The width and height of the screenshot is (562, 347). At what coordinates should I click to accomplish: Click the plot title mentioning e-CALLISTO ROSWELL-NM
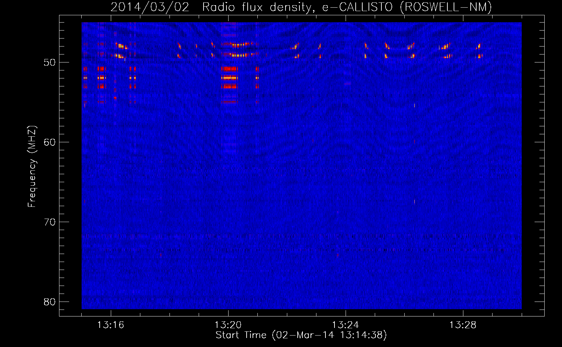click(x=301, y=7)
